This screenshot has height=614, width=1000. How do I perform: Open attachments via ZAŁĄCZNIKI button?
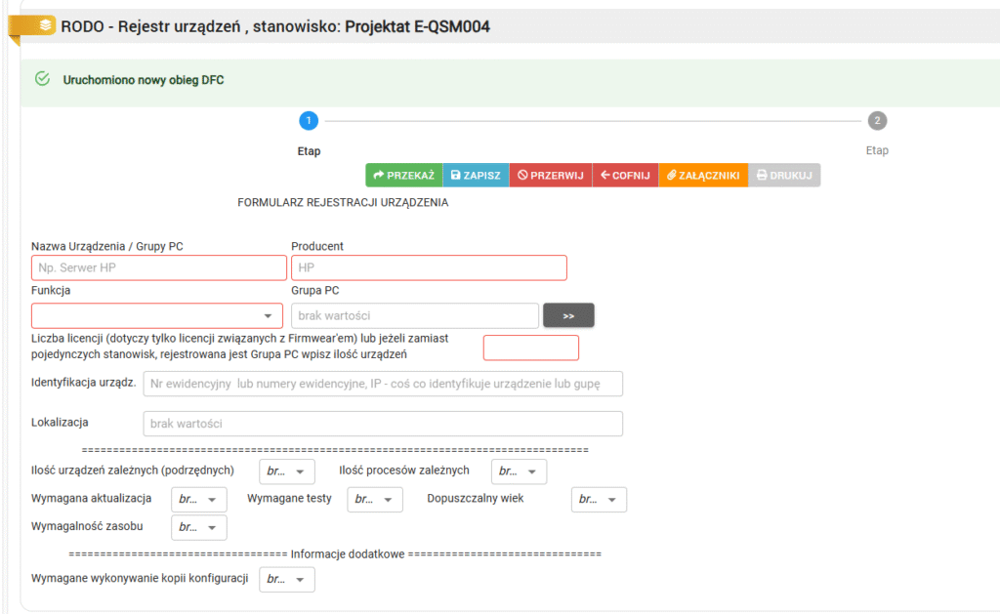pos(703,176)
